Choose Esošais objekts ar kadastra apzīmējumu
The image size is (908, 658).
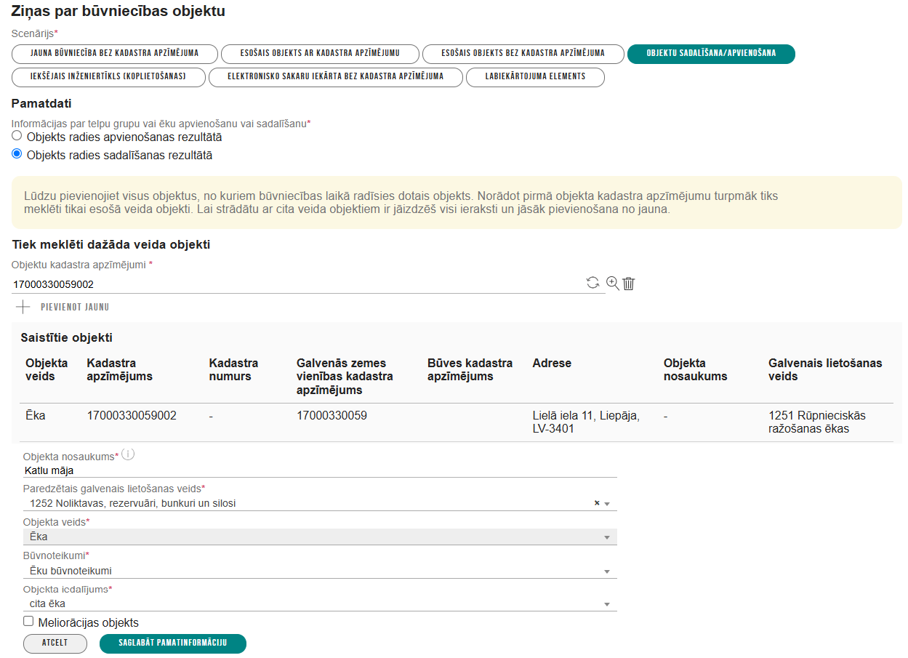(320, 54)
